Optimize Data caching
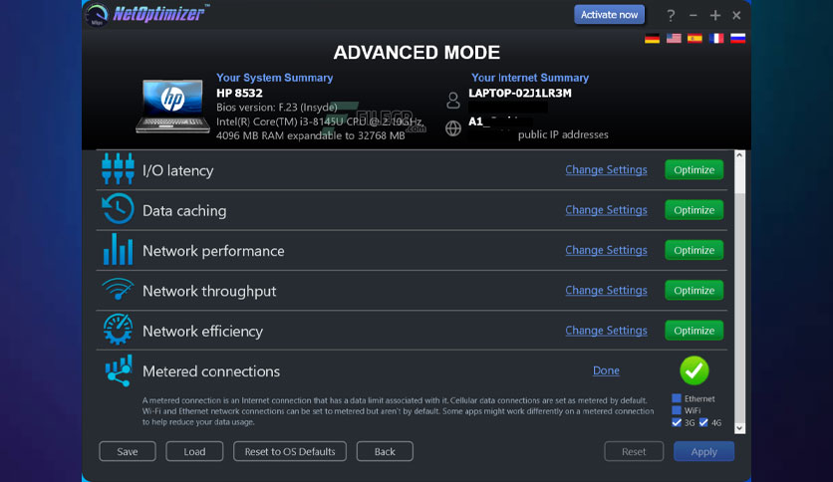The image size is (833, 482). 694,210
